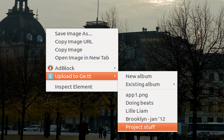
Task: Choose Save Image As... from the menu
Action: pos(73,34)
